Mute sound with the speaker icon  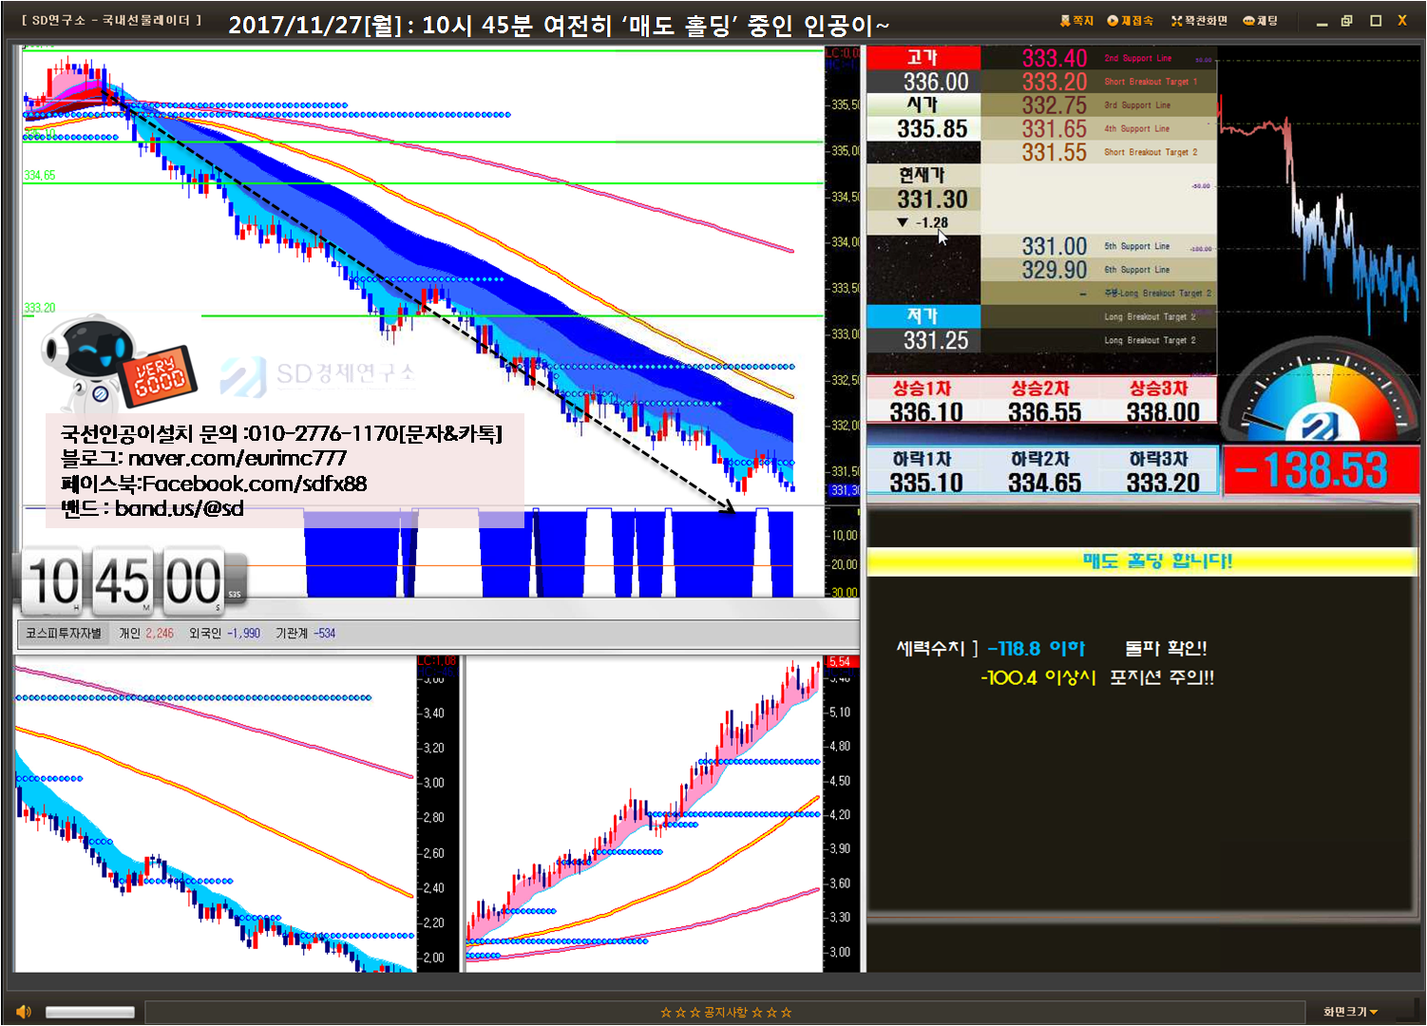tap(24, 1012)
